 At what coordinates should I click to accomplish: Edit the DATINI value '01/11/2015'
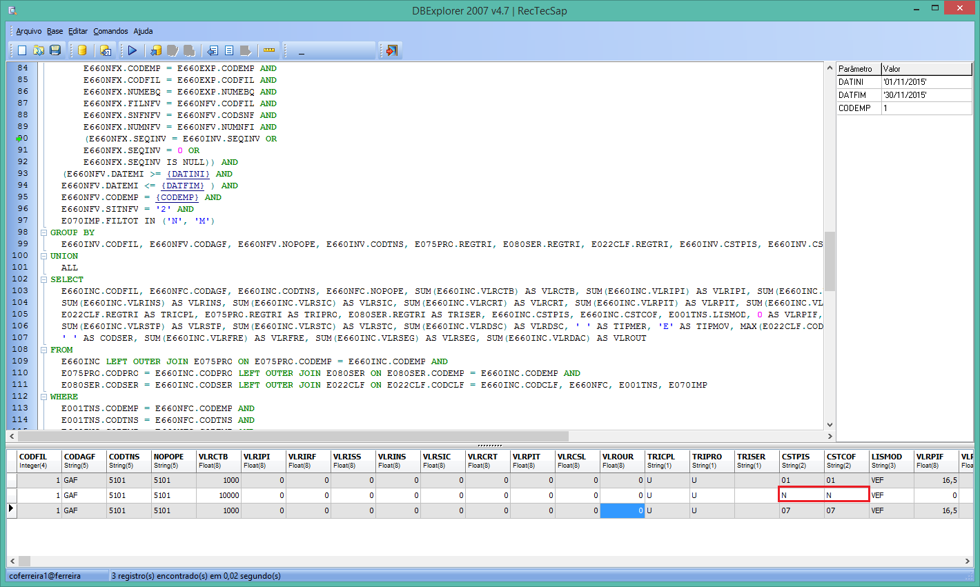[x=927, y=81]
